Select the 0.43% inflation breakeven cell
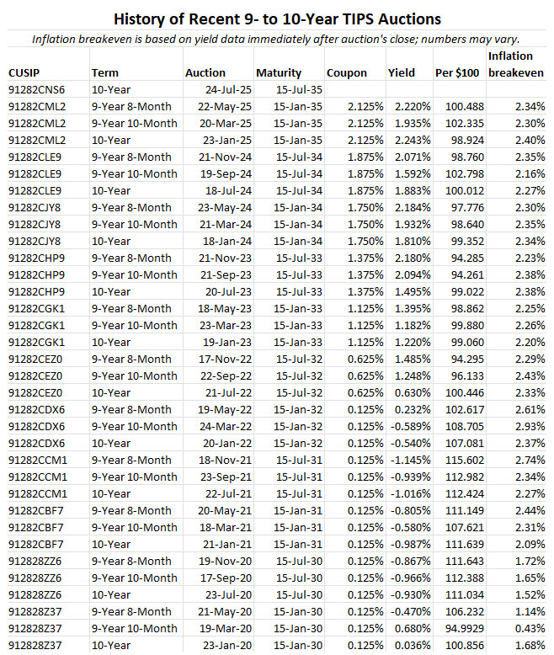The width and height of the screenshot is (554, 655). coord(526,629)
